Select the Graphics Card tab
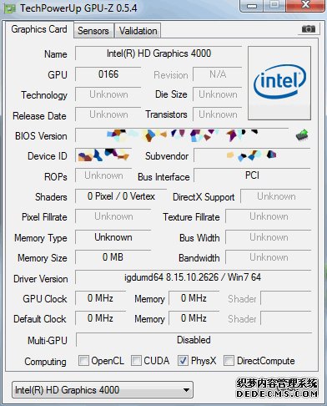327x406 pixels. (x=39, y=29)
